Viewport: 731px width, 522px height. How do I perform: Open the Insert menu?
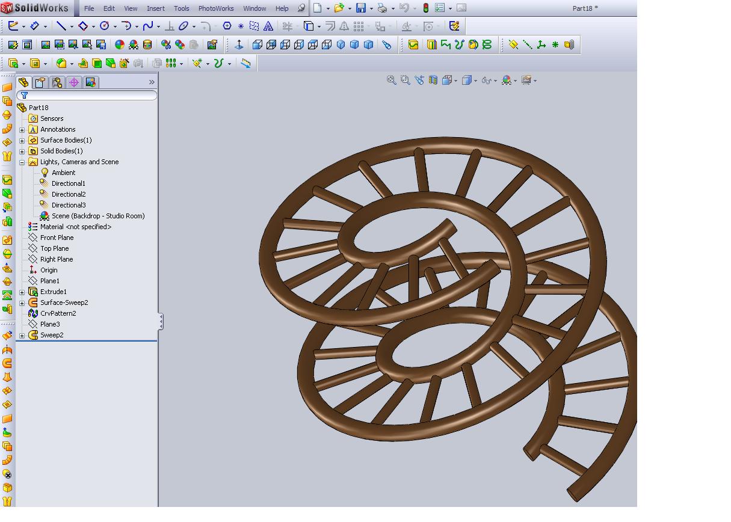(x=156, y=8)
